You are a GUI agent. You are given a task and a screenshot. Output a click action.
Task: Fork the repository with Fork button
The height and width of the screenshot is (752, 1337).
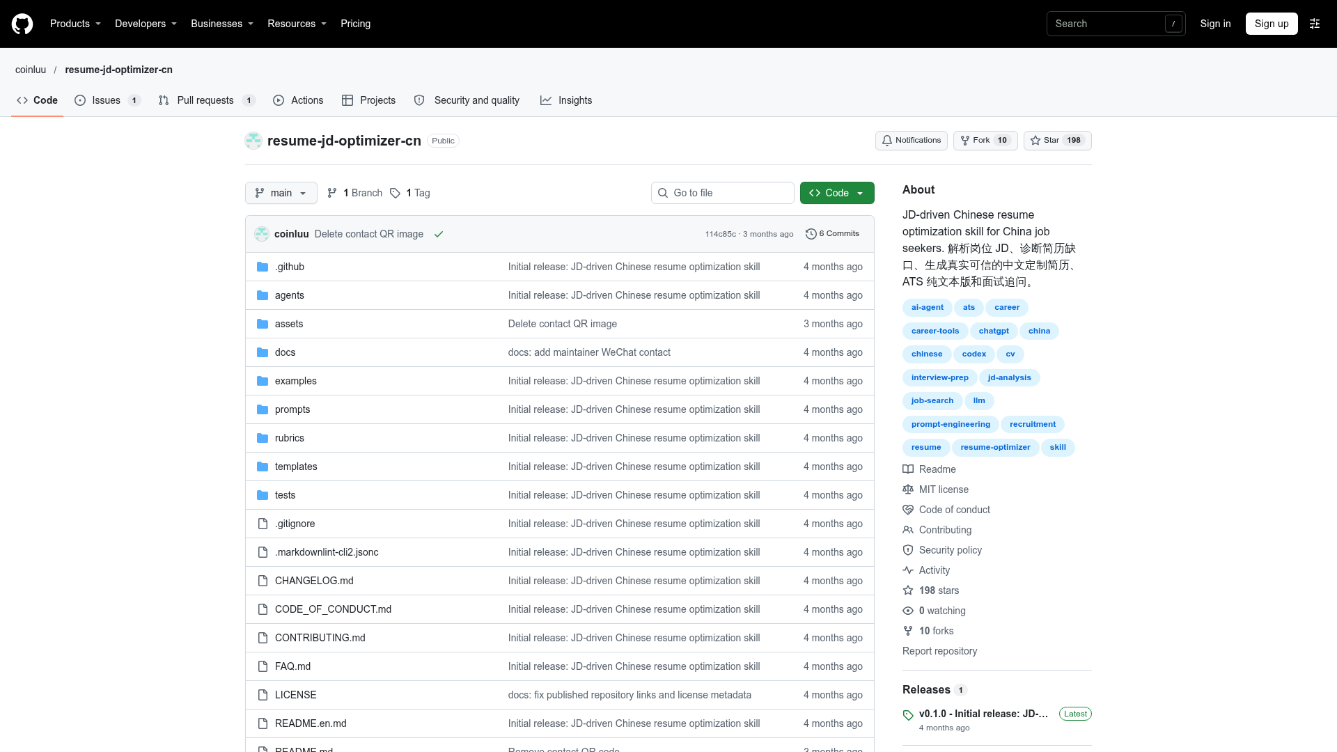coord(985,141)
